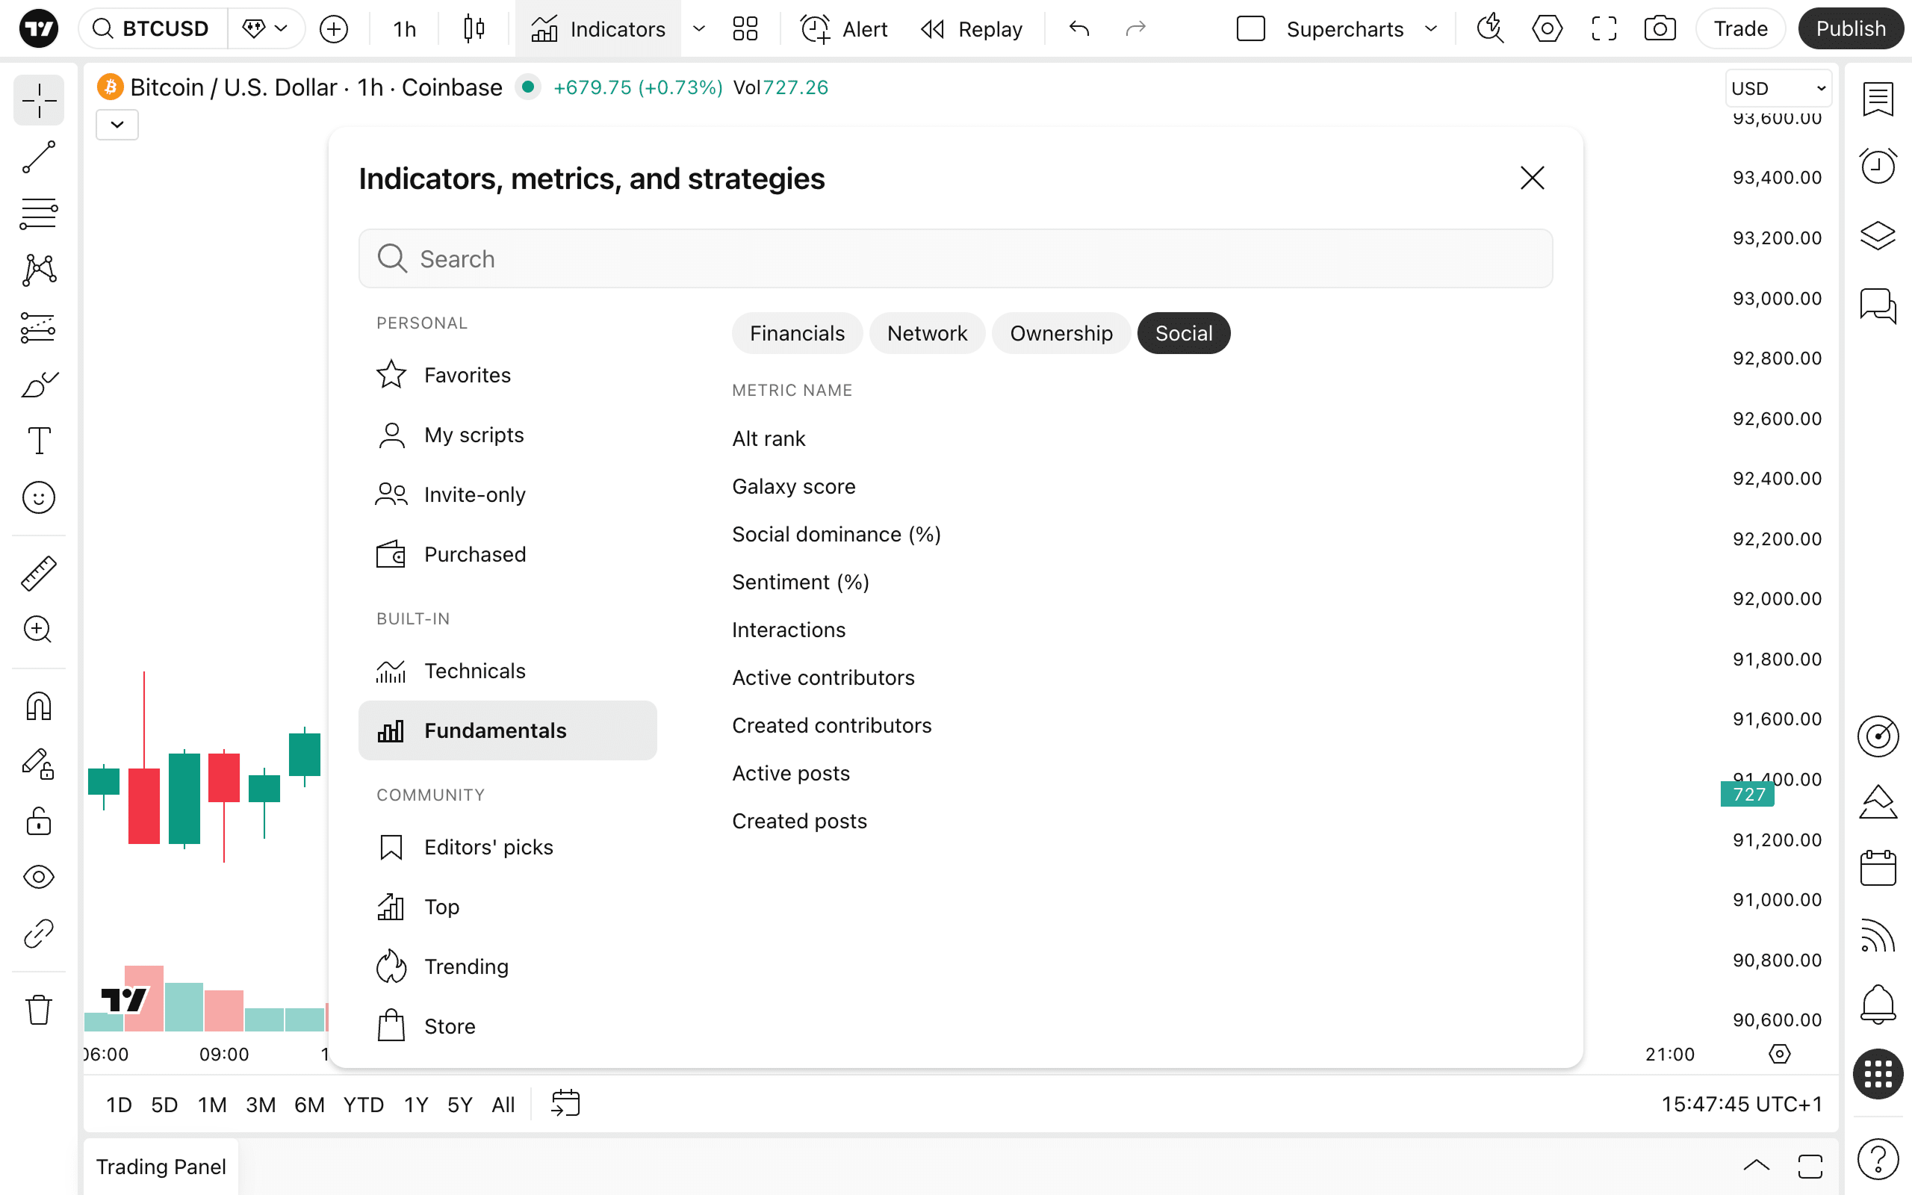
Task: Take a chart snapshot with camera icon
Action: click(x=1659, y=29)
